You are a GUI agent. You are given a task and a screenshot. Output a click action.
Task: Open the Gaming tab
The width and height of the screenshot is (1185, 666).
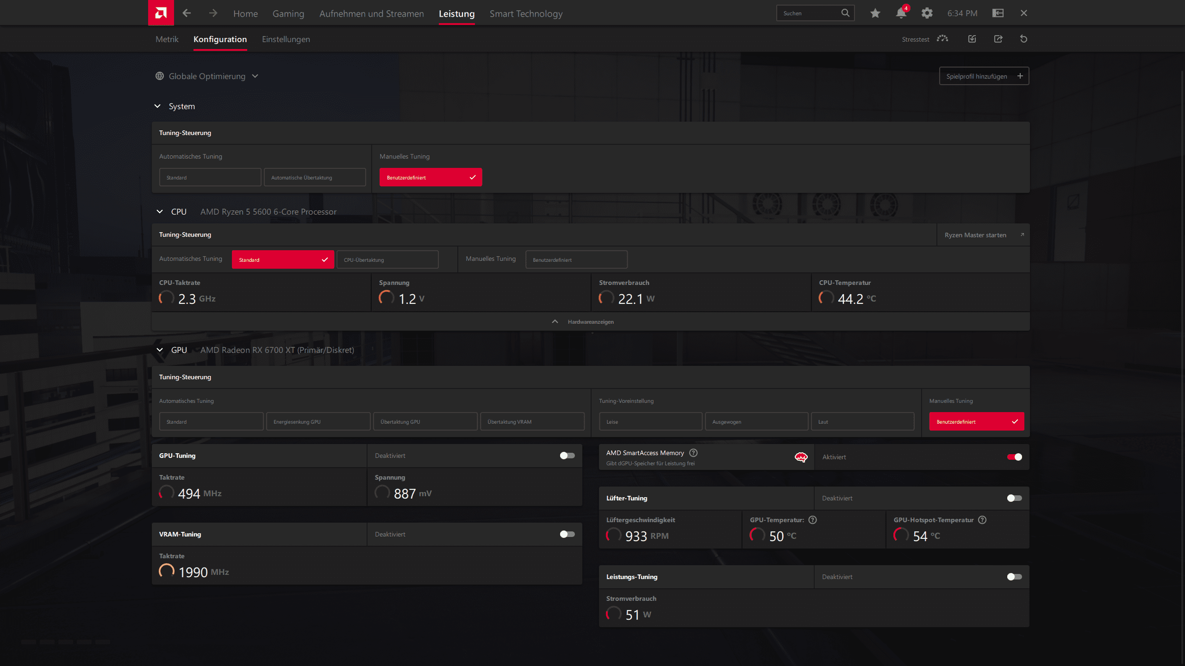tap(288, 14)
